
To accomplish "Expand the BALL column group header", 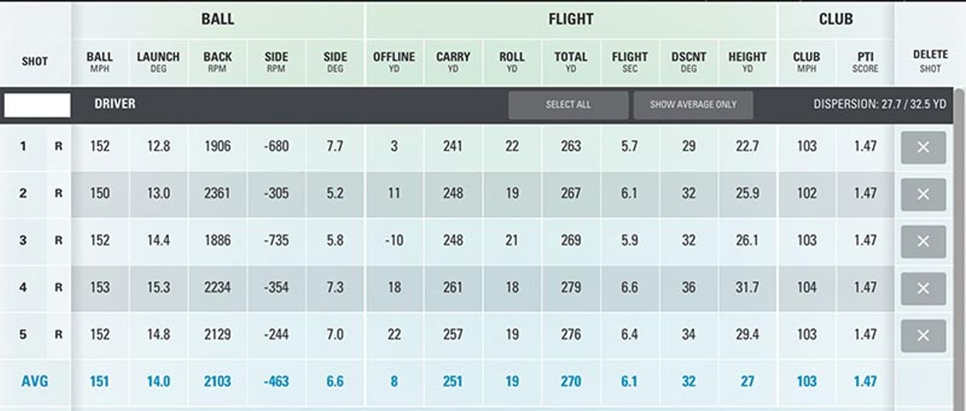I will click(x=218, y=18).
